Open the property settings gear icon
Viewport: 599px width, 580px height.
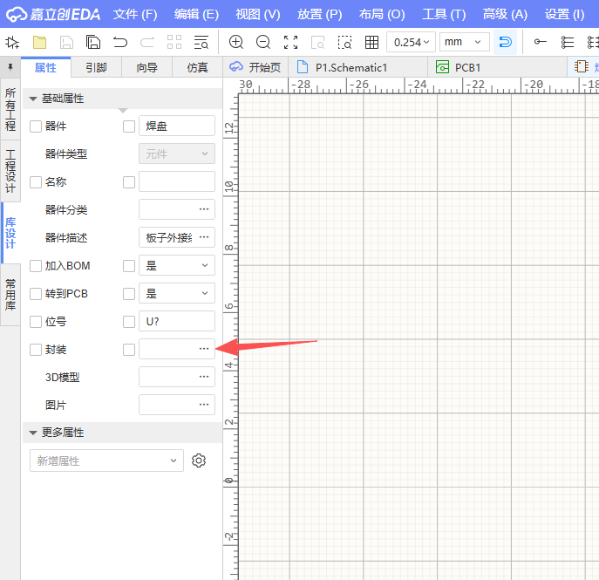point(199,461)
